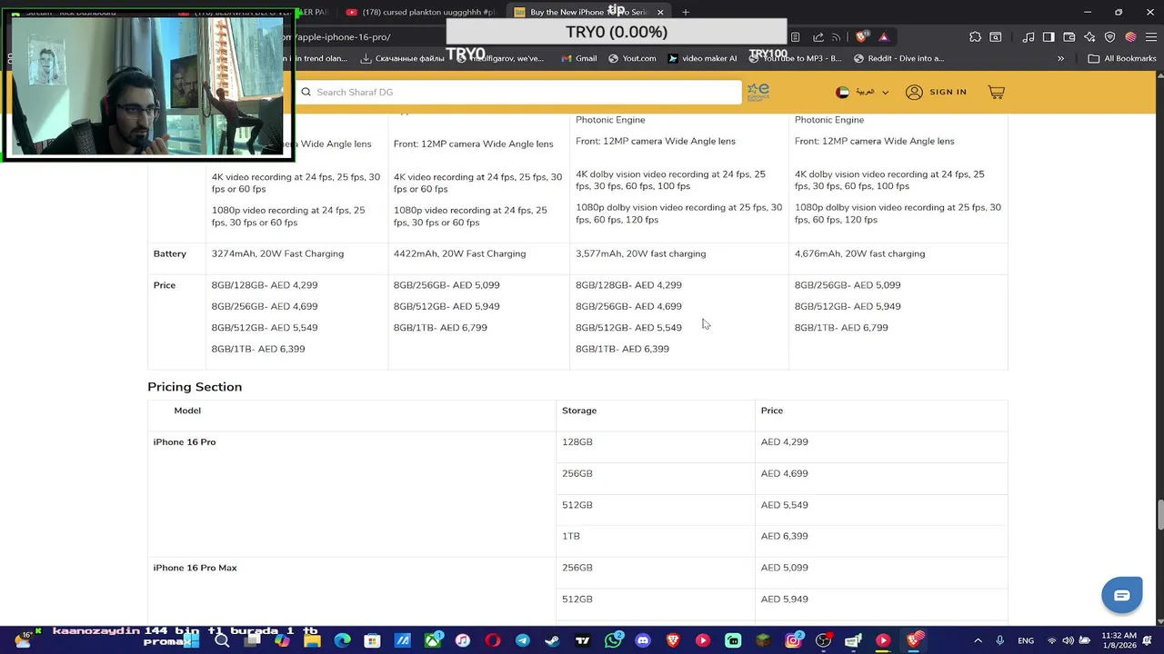The width and height of the screenshot is (1164, 654).
Task: Select the Pricing Section heading
Action: [195, 387]
